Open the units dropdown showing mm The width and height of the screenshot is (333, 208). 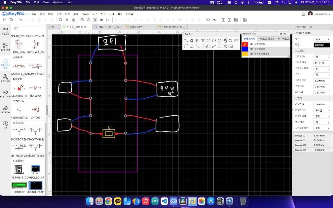coord(321,39)
